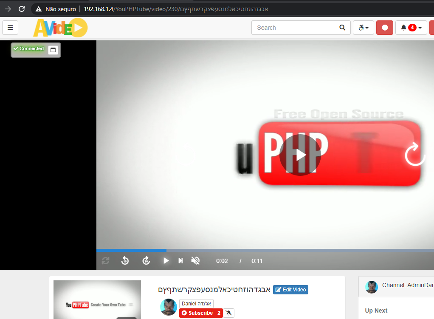This screenshot has width=434, height=319.
Task: Skip to the next video
Action: click(180, 260)
